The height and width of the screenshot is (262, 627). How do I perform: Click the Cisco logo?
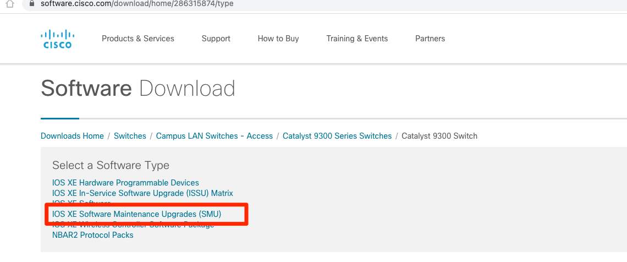pos(56,39)
